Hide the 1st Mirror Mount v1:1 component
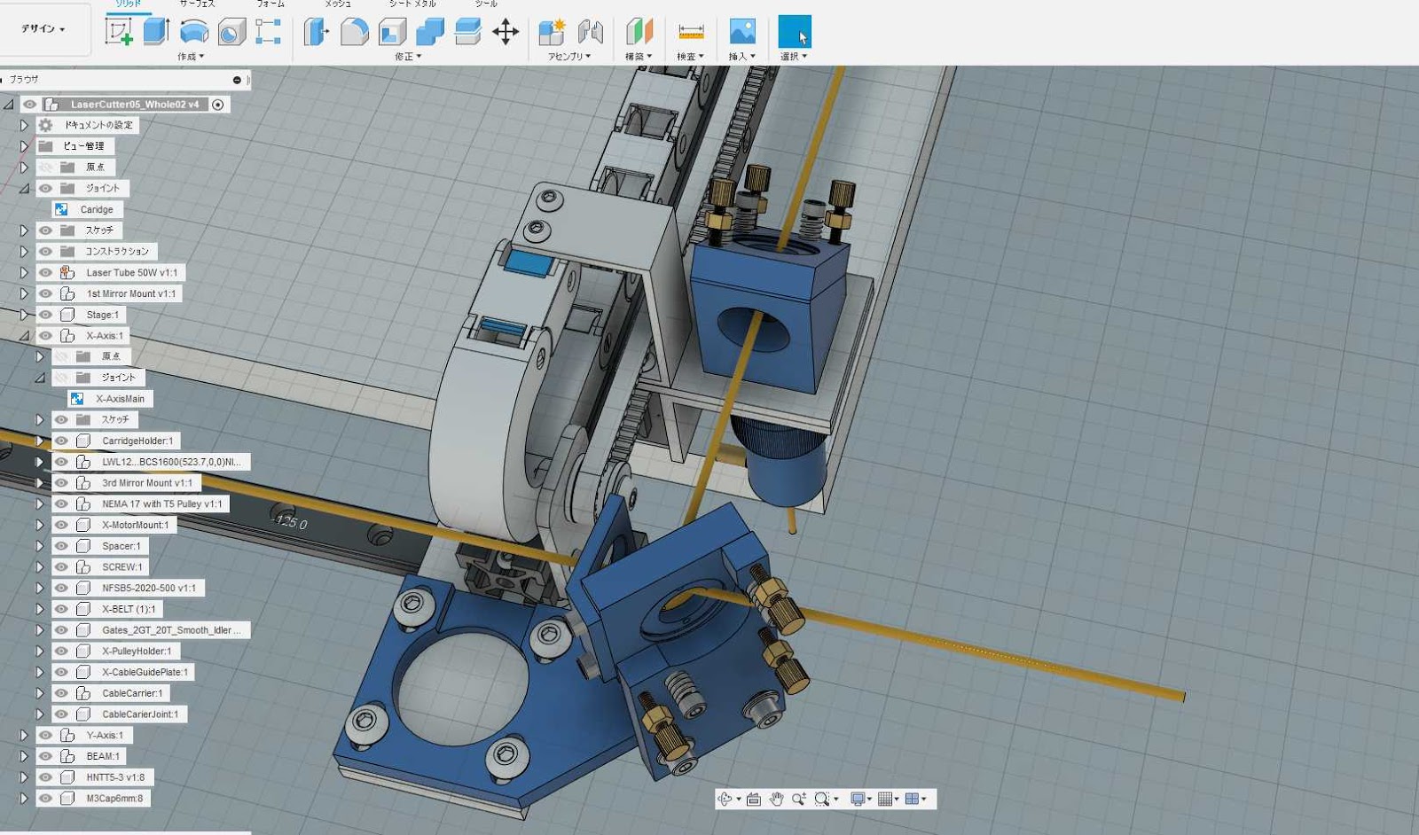The width and height of the screenshot is (1419, 835). point(45,293)
